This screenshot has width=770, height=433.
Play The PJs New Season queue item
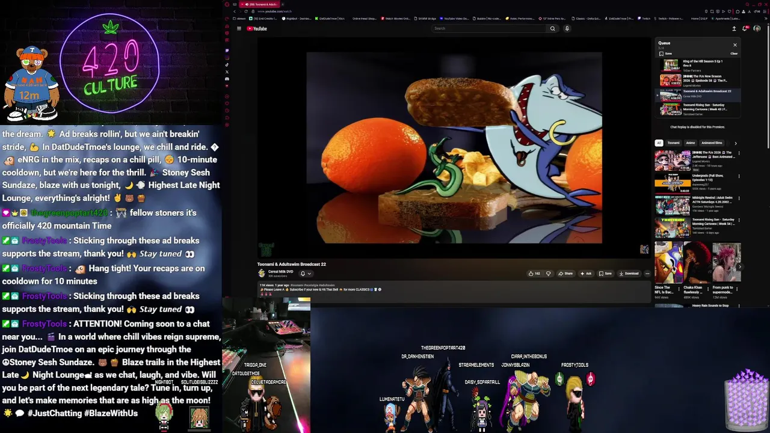pyautogui.click(x=698, y=80)
